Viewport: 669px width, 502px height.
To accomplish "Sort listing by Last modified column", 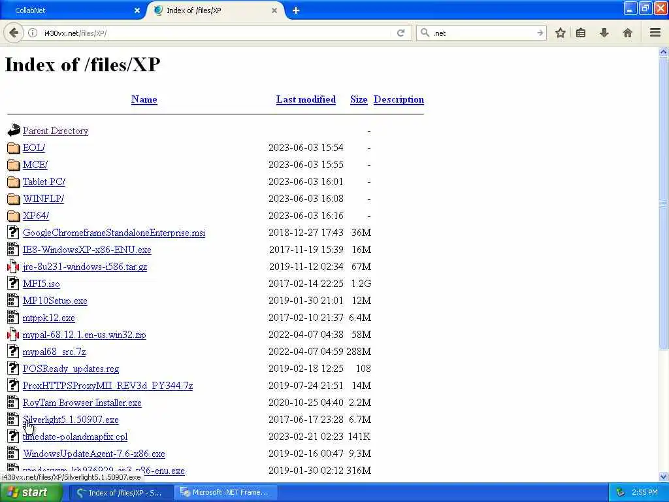I will click(306, 99).
